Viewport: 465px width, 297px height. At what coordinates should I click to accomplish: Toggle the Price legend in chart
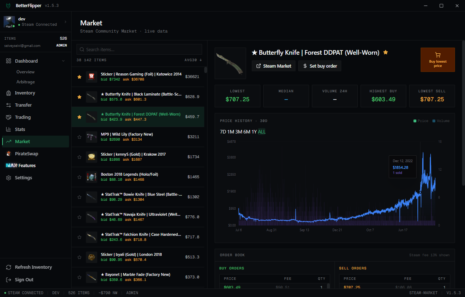point(421,121)
